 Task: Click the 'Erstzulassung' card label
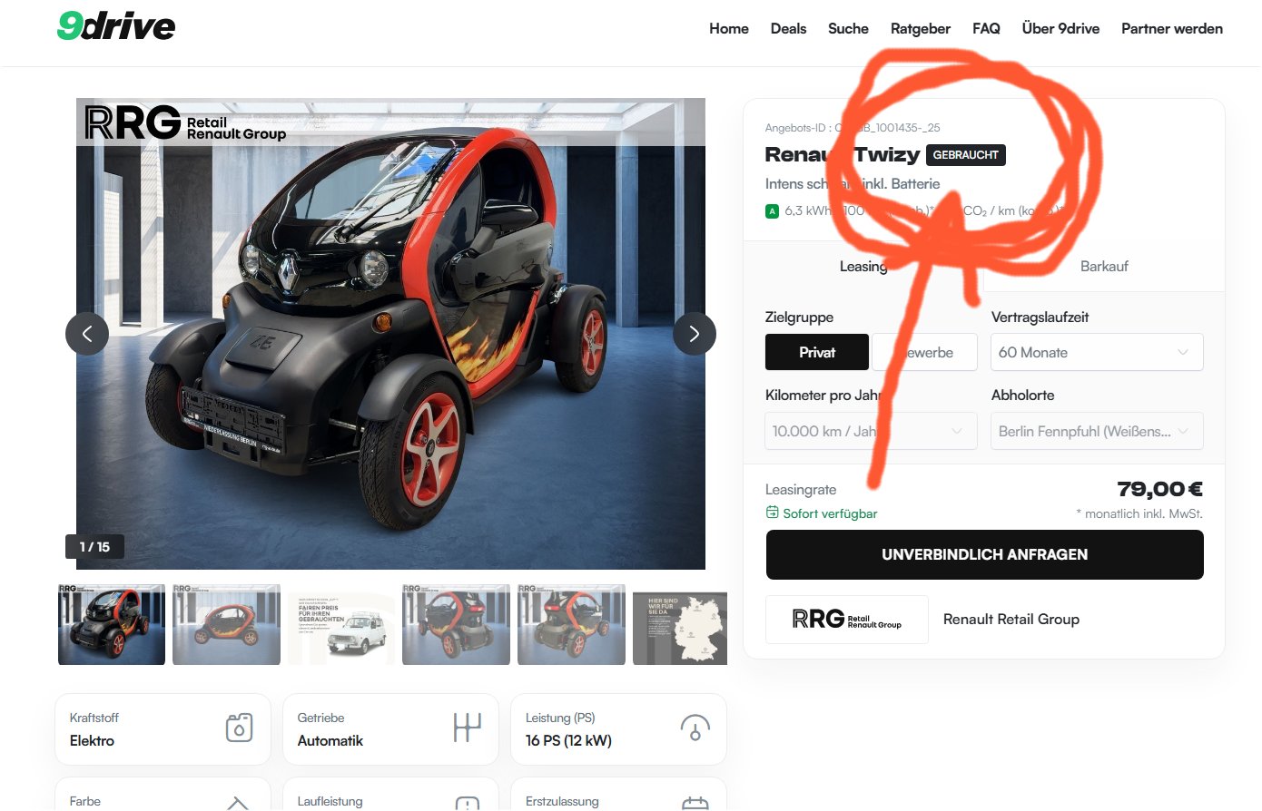(x=562, y=801)
